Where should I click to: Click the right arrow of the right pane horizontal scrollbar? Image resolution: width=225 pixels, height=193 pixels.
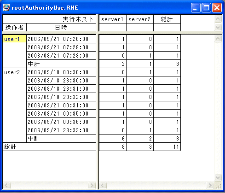[x=210, y=186]
